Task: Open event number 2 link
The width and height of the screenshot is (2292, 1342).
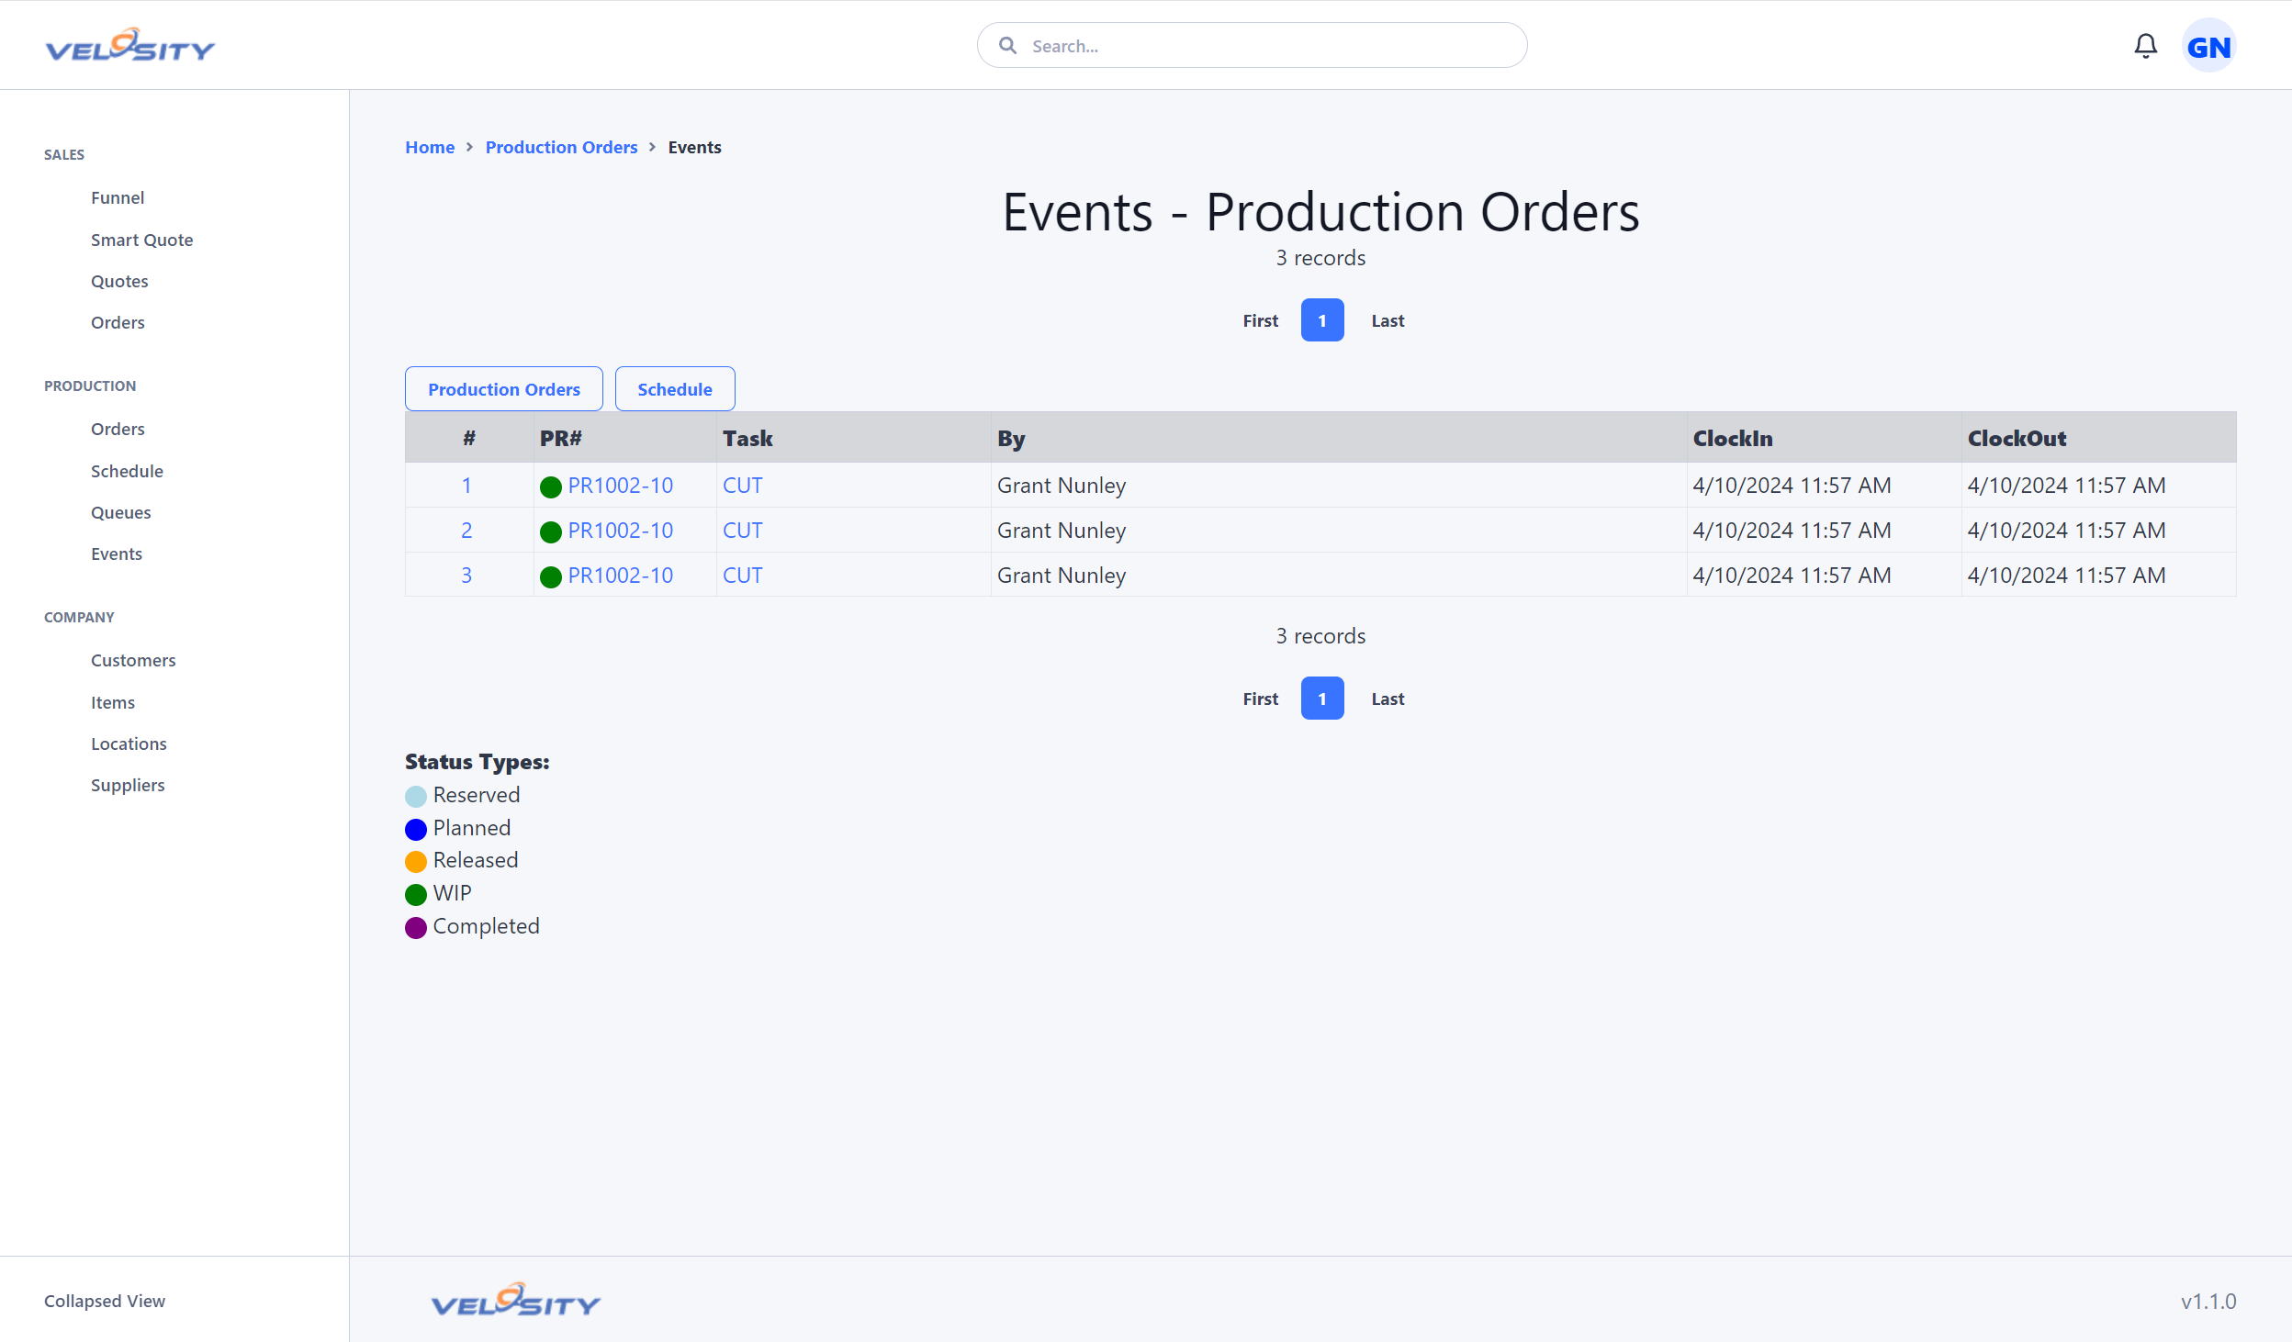Action: (x=466, y=531)
